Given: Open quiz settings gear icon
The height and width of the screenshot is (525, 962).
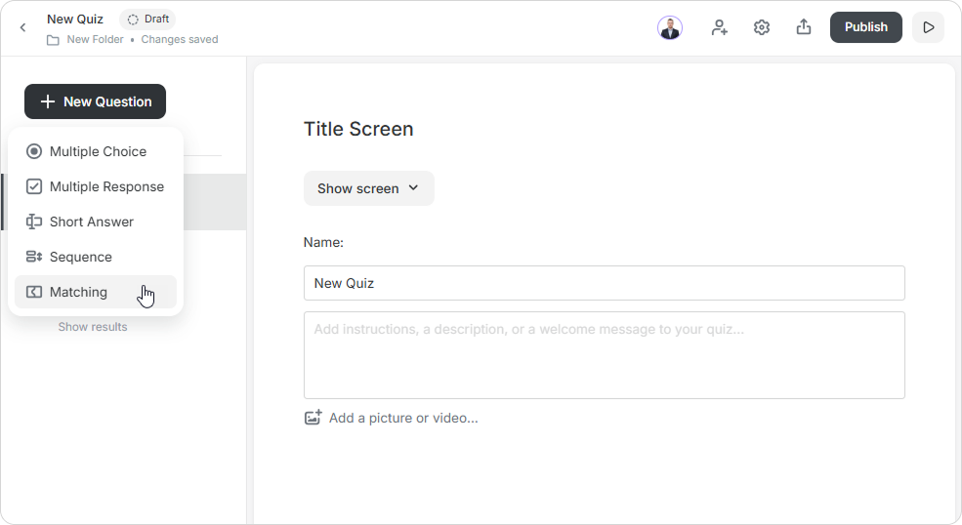Looking at the screenshot, I should (762, 27).
